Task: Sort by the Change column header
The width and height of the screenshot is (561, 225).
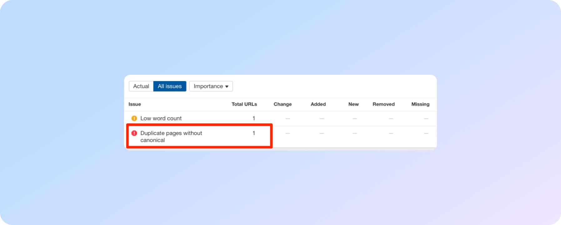Action: coord(283,104)
